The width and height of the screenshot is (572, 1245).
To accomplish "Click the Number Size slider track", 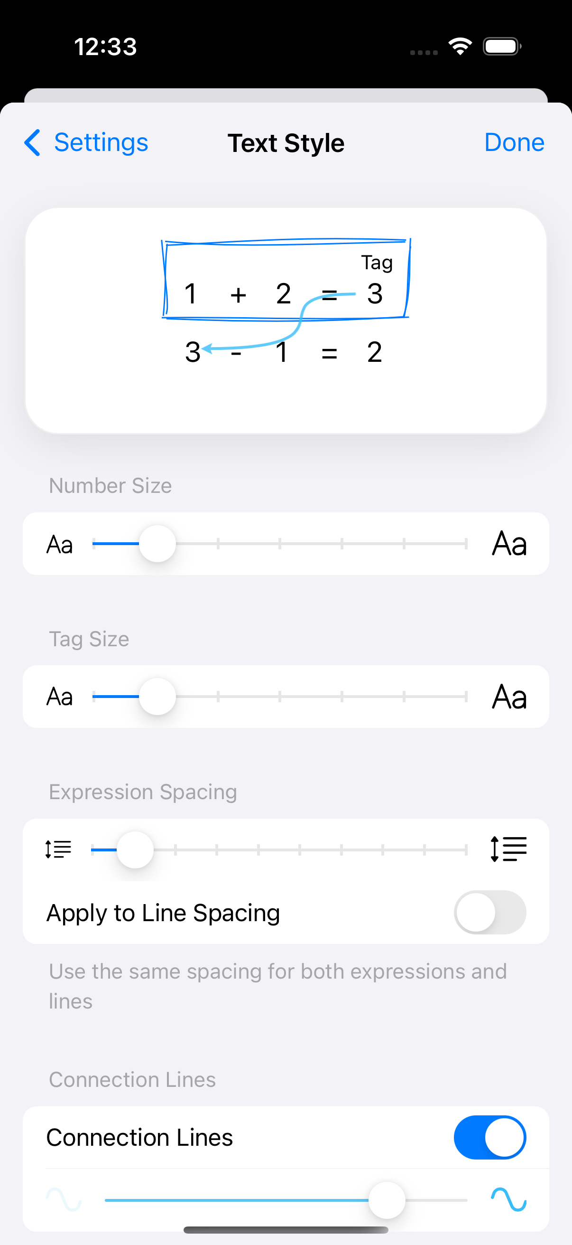I will (309, 544).
